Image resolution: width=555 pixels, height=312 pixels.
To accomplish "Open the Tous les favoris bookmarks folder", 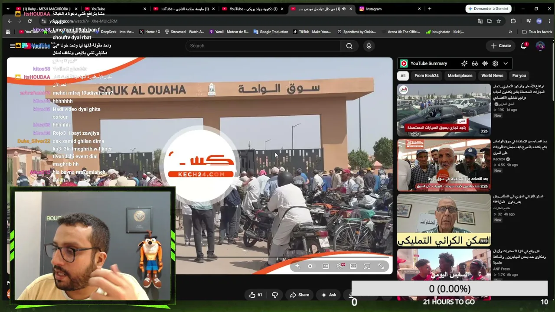I will (537, 32).
